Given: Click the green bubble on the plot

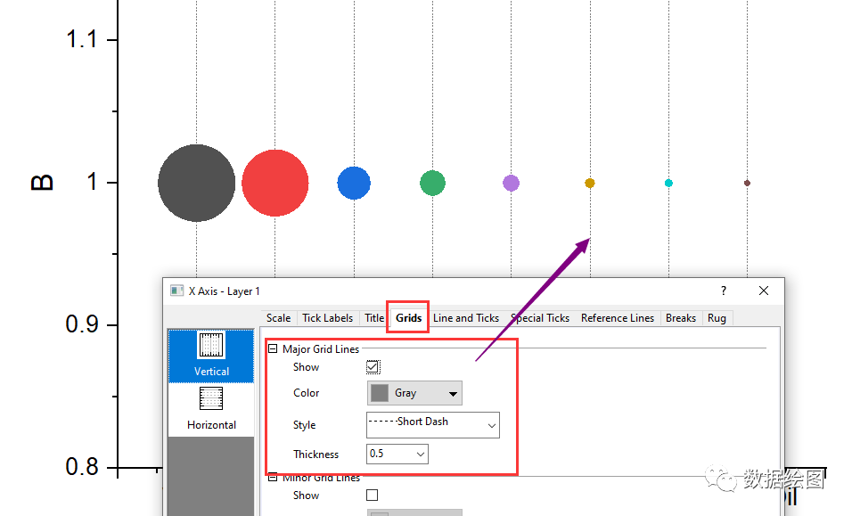Looking at the screenshot, I should (x=432, y=183).
